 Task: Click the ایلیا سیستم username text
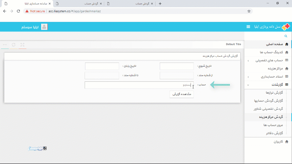coord(30,27)
